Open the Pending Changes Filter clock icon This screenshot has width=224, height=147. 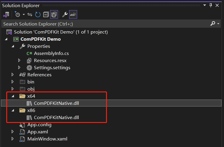[17, 14]
